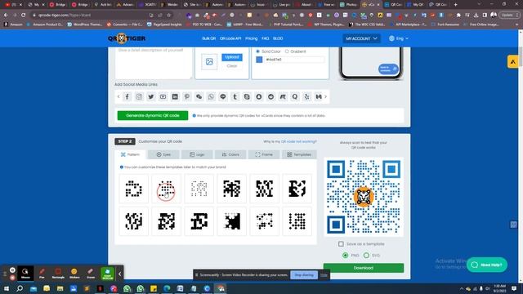The image size is (523, 294).
Task: Add a WeChat social media link
Action: click(199, 96)
